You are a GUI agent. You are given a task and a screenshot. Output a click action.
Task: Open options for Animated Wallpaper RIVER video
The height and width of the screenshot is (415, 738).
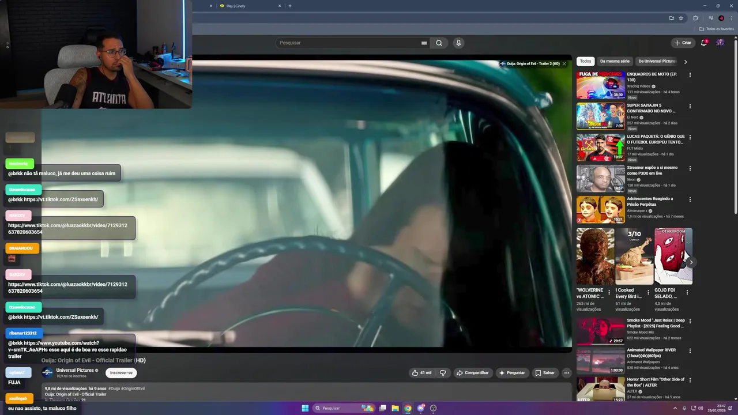[x=690, y=350]
